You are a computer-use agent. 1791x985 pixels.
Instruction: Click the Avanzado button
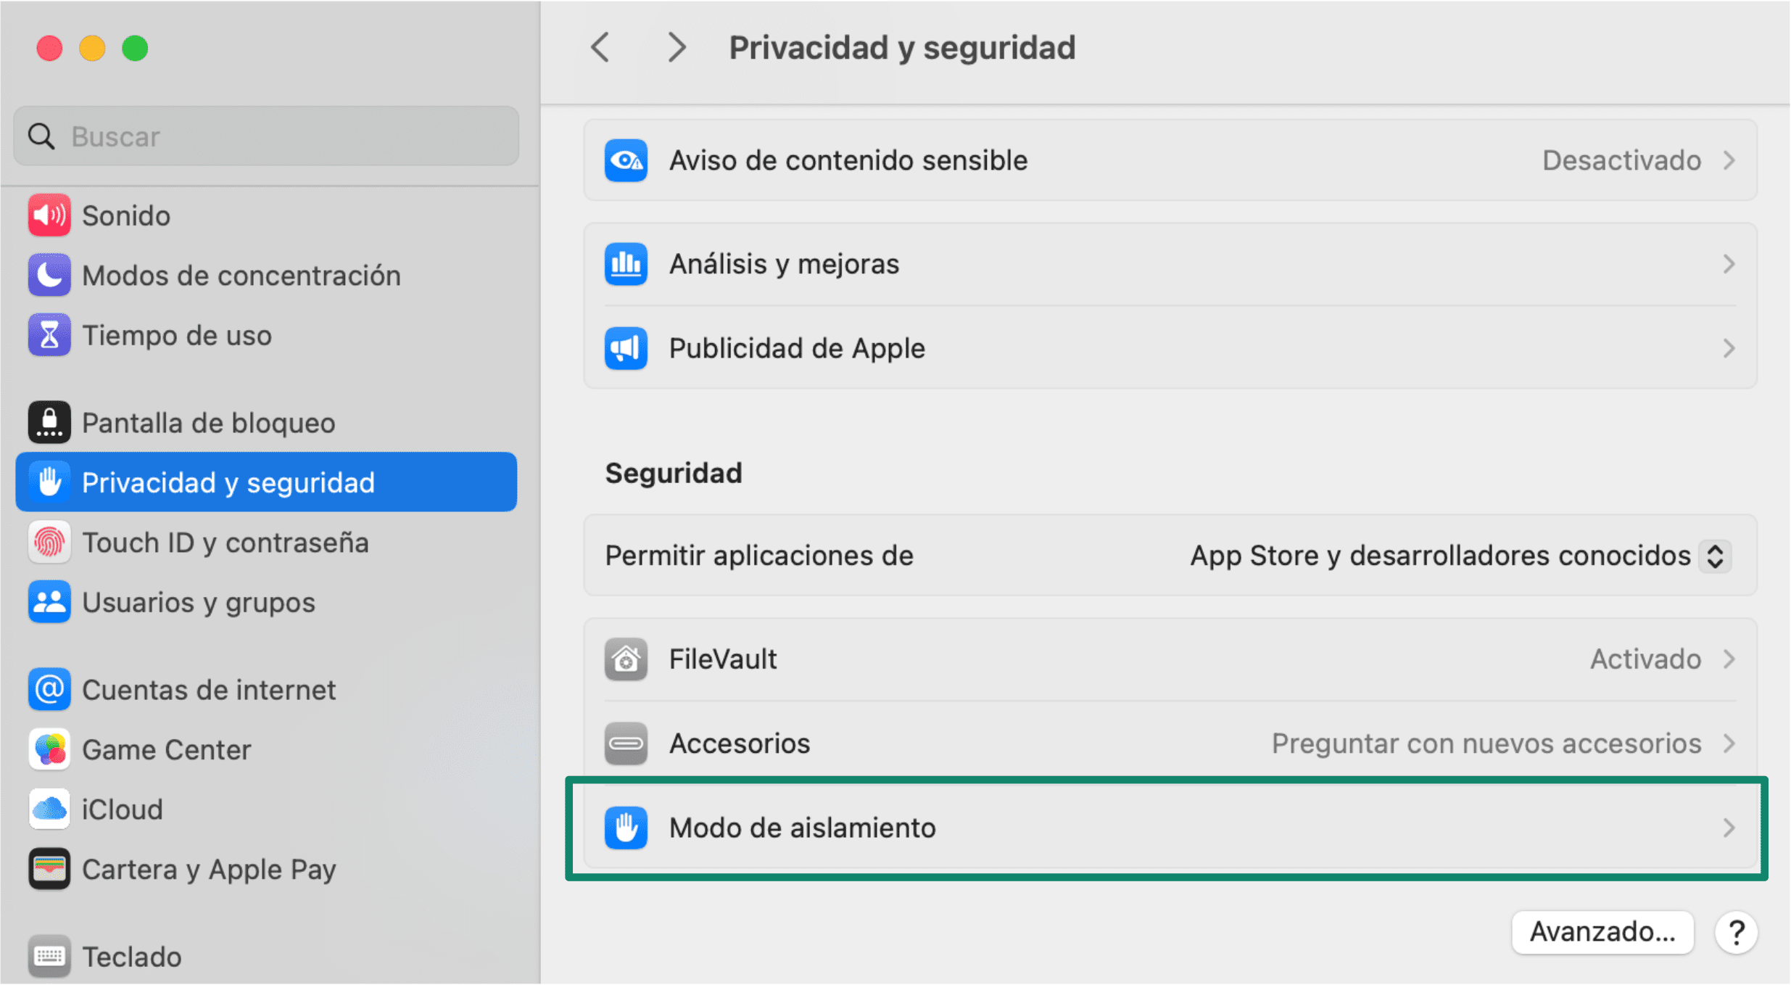pyautogui.click(x=1602, y=932)
